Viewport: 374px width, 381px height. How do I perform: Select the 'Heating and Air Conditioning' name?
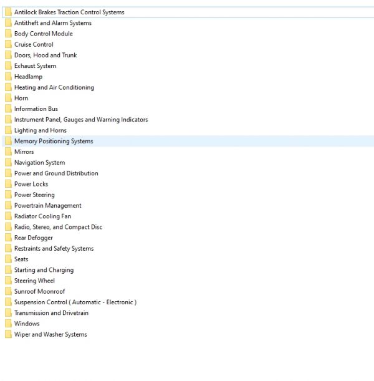(54, 87)
